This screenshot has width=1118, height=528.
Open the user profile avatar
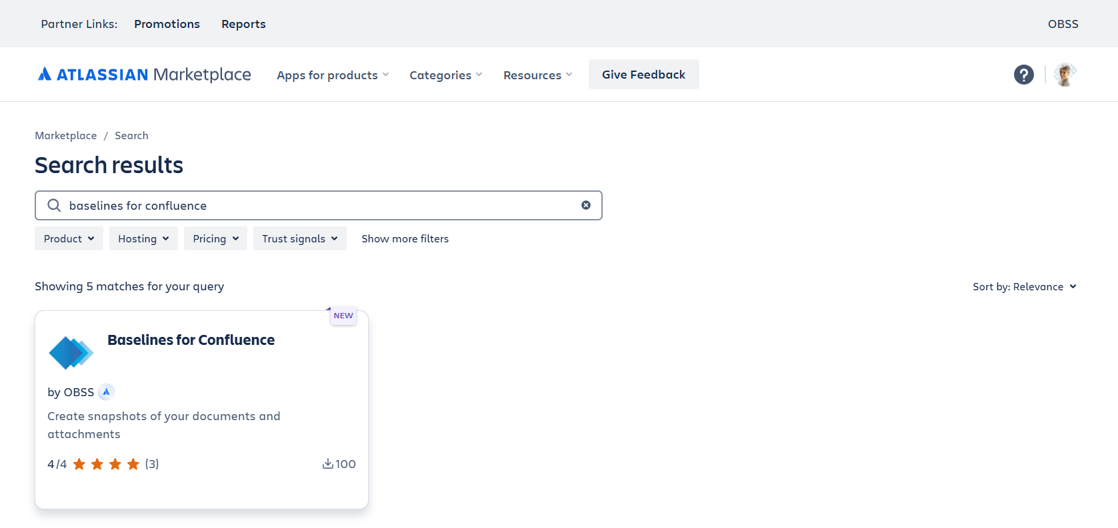coord(1065,75)
